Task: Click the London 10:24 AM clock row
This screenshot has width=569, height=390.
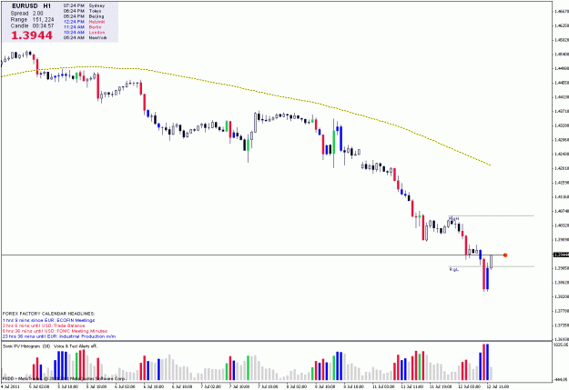Action: click(x=84, y=32)
